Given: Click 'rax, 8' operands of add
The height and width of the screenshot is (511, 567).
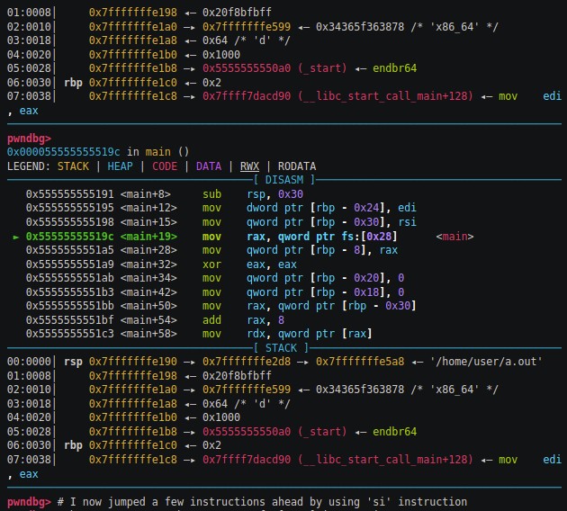Looking at the screenshot, I should [x=265, y=320].
